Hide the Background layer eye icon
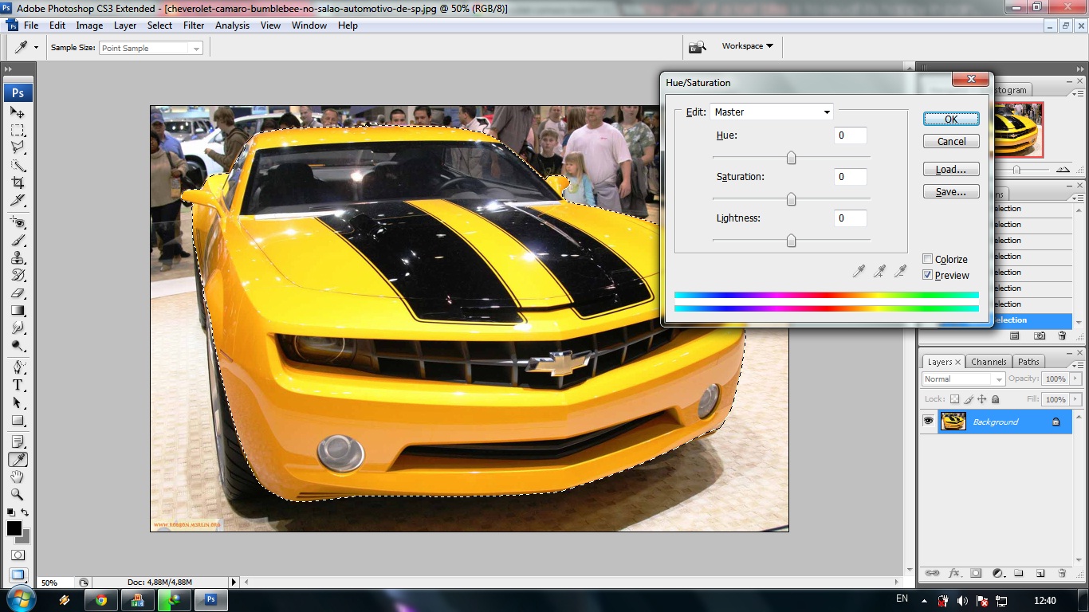1089x612 pixels. click(928, 422)
